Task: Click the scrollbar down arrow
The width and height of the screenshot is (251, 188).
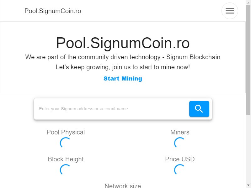Action: pyautogui.click(x=248, y=186)
